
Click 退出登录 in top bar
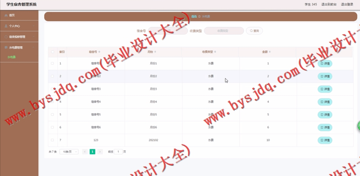tap(347, 5)
